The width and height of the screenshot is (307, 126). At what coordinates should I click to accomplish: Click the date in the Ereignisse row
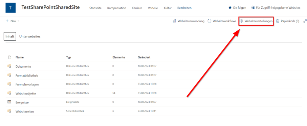point(147,102)
